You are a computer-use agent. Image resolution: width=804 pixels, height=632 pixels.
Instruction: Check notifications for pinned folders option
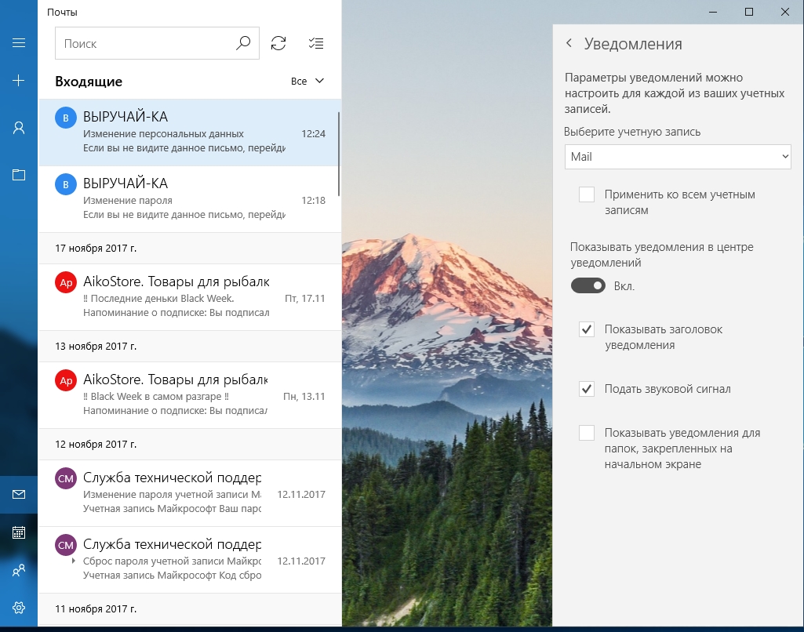coord(587,433)
